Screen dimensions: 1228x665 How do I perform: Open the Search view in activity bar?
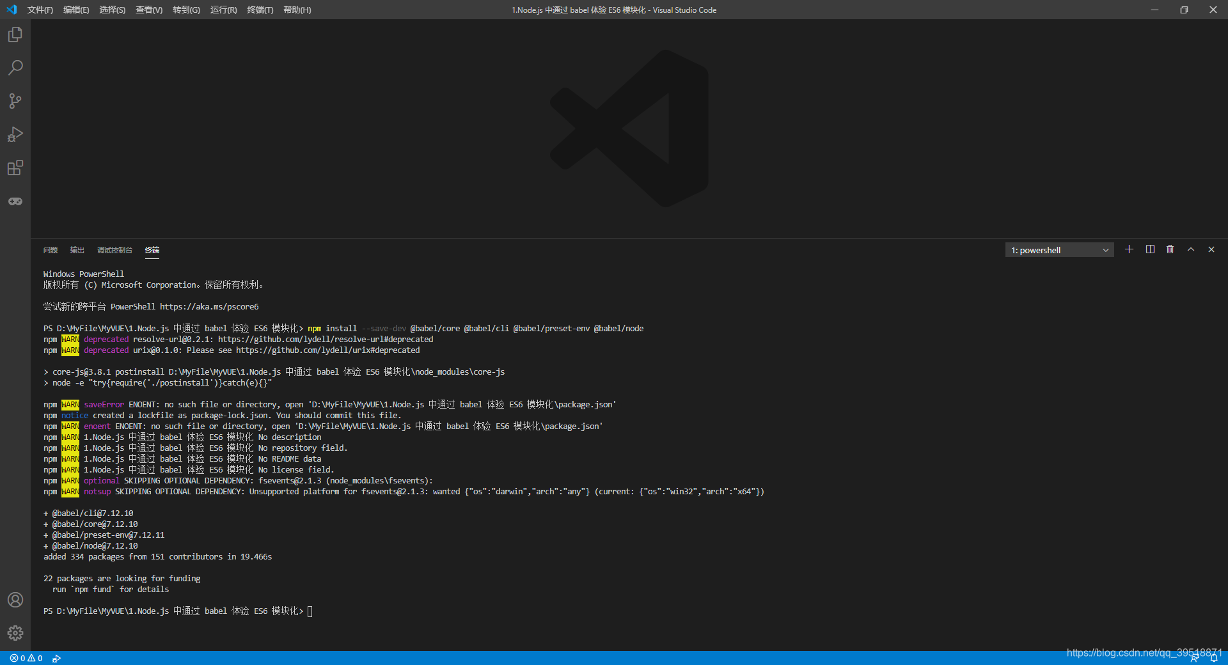[x=15, y=68]
